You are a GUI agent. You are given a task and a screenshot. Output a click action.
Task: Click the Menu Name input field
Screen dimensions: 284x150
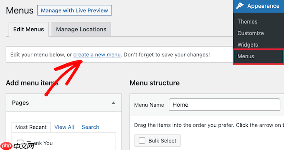[224, 105]
